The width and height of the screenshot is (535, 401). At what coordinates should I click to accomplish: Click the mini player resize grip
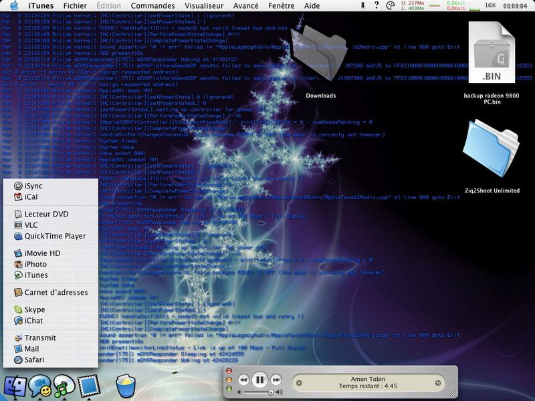(453, 394)
